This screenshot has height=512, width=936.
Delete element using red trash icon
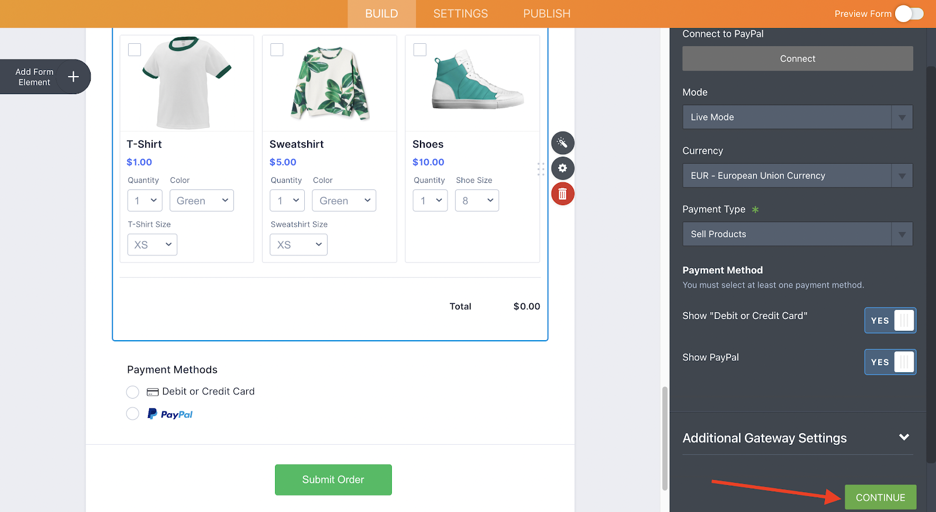click(563, 194)
